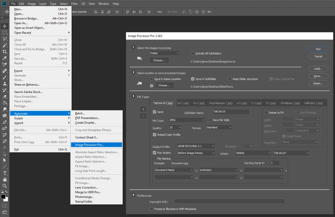Click the Reset... button
The height and width of the screenshot is (217, 335).
tap(318, 83)
